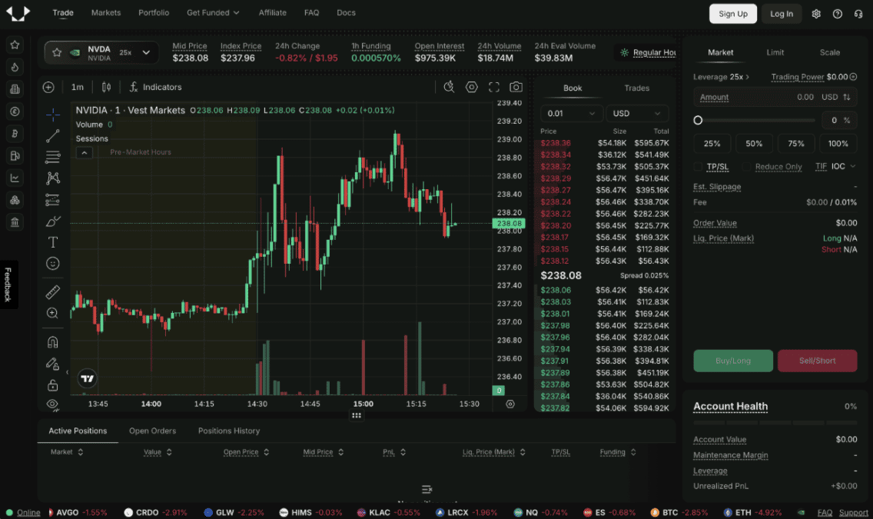The width and height of the screenshot is (873, 519).
Task: Enter fullscreen chart mode
Action: coord(494,87)
